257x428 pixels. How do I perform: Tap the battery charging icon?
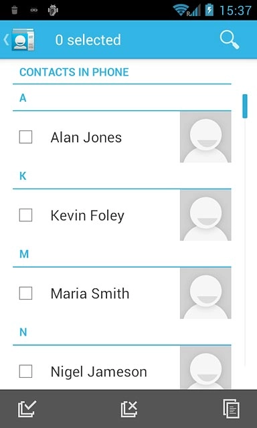pyautogui.click(x=209, y=10)
